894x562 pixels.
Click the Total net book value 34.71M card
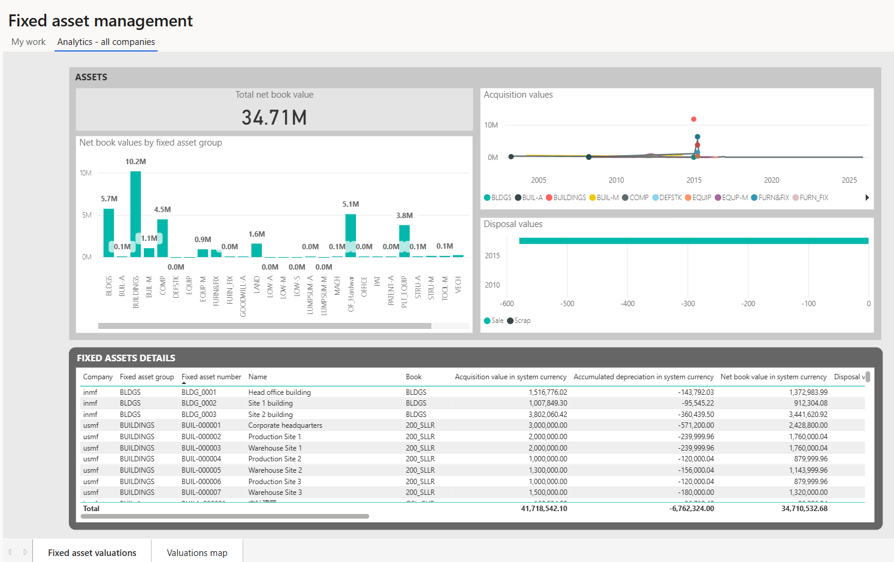274,110
